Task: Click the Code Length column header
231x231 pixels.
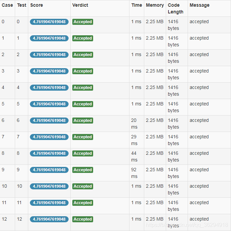Action: [176, 8]
